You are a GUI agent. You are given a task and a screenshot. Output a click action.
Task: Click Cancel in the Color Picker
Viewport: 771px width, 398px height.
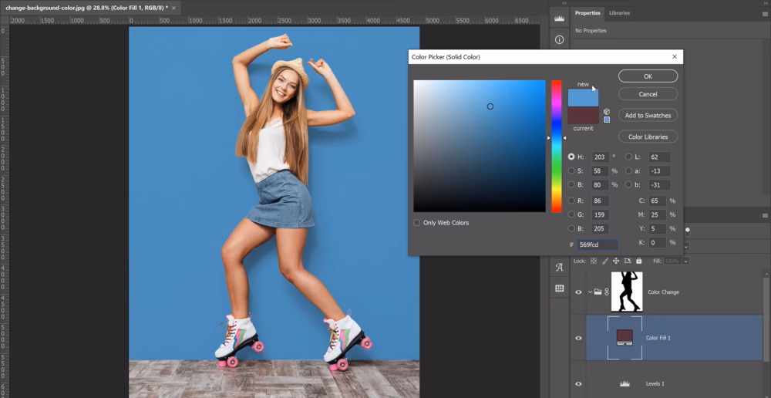tap(648, 94)
